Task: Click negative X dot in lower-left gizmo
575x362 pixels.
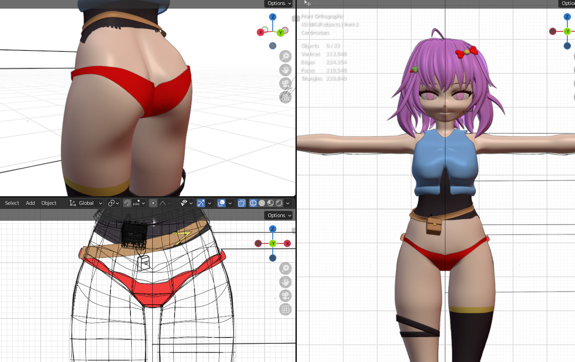Action: click(258, 243)
